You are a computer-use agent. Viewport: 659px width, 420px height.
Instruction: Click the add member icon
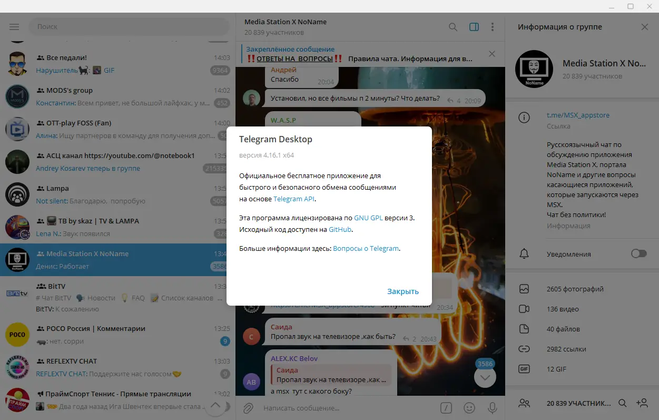pos(642,403)
